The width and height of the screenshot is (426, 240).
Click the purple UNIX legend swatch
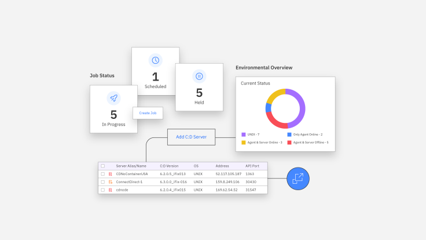pos(244,134)
